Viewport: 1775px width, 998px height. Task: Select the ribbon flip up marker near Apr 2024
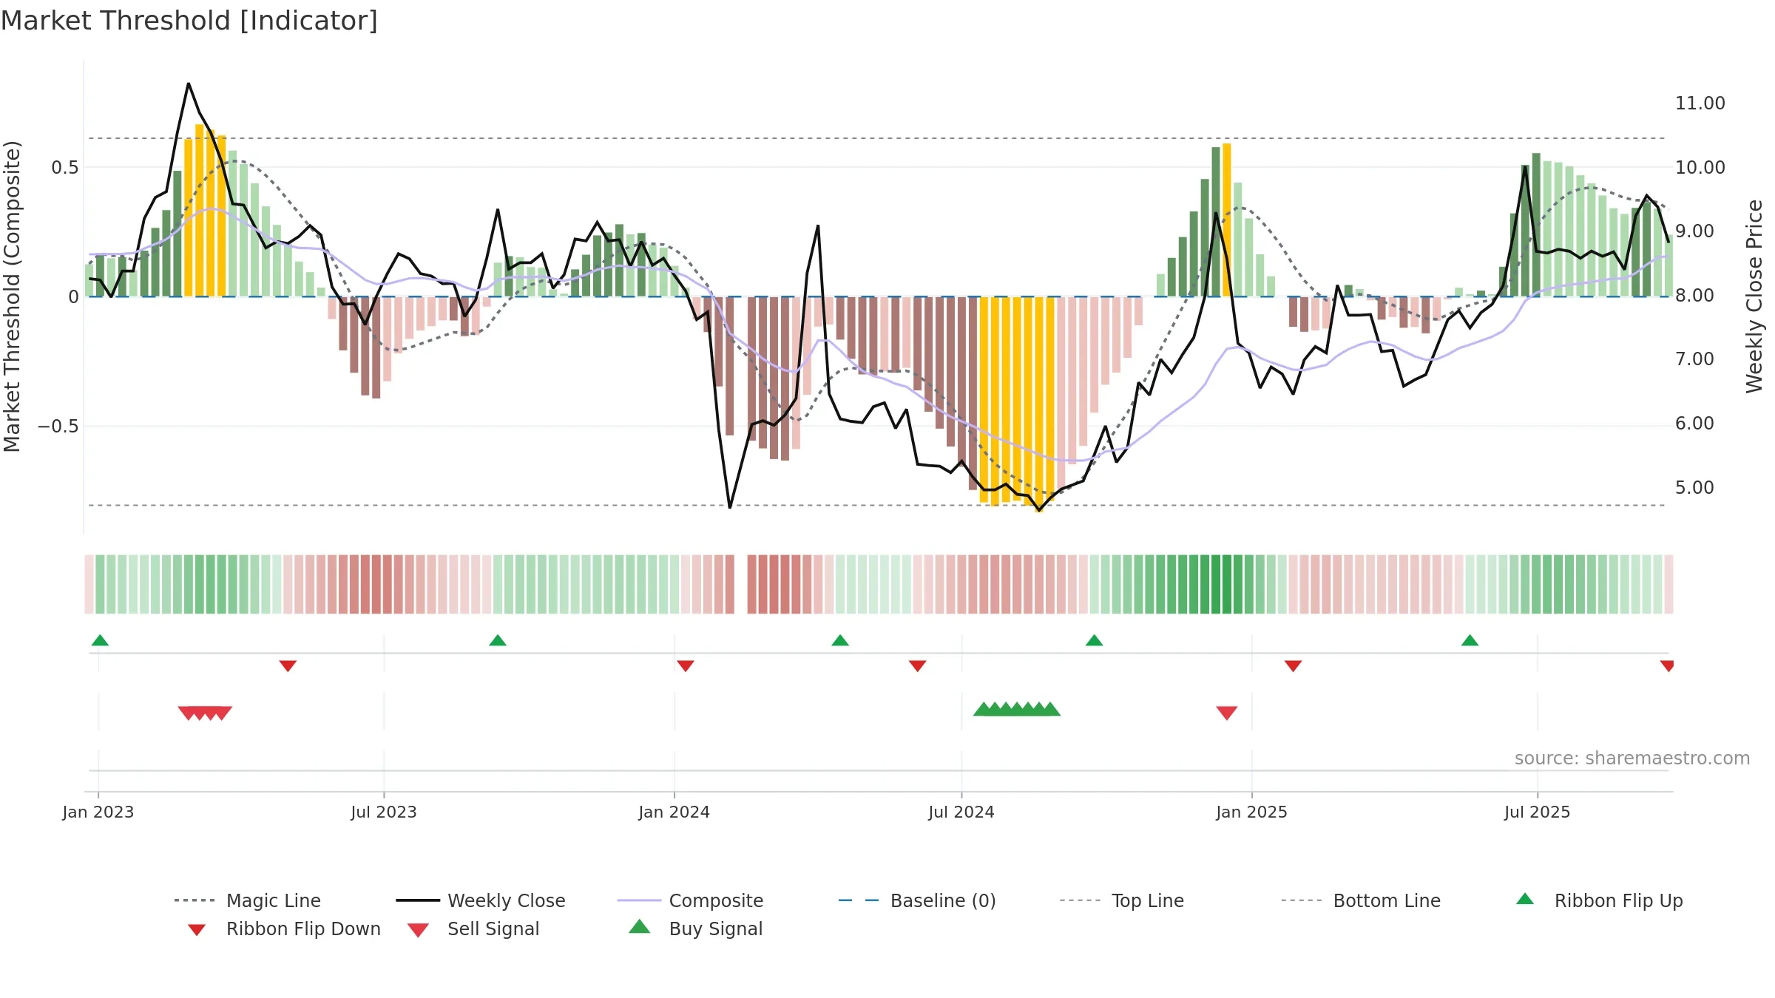(840, 640)
